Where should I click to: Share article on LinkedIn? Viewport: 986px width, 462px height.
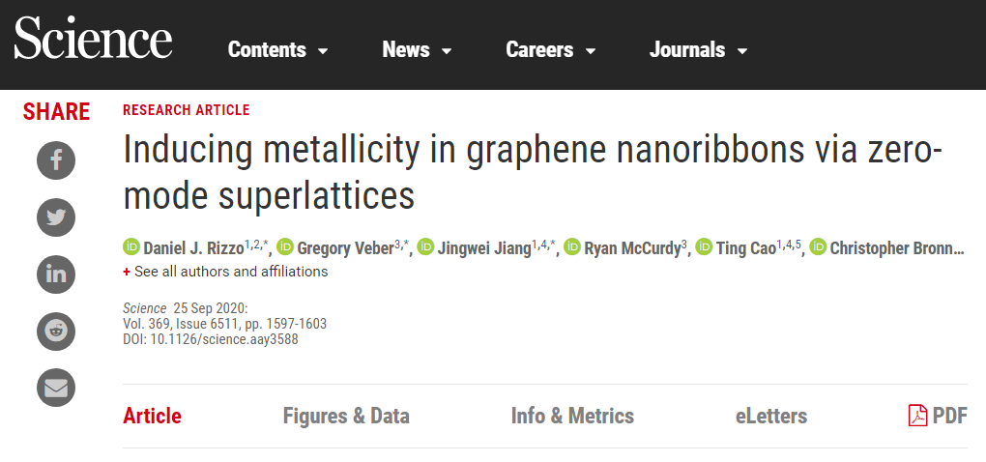coord(56,274)
